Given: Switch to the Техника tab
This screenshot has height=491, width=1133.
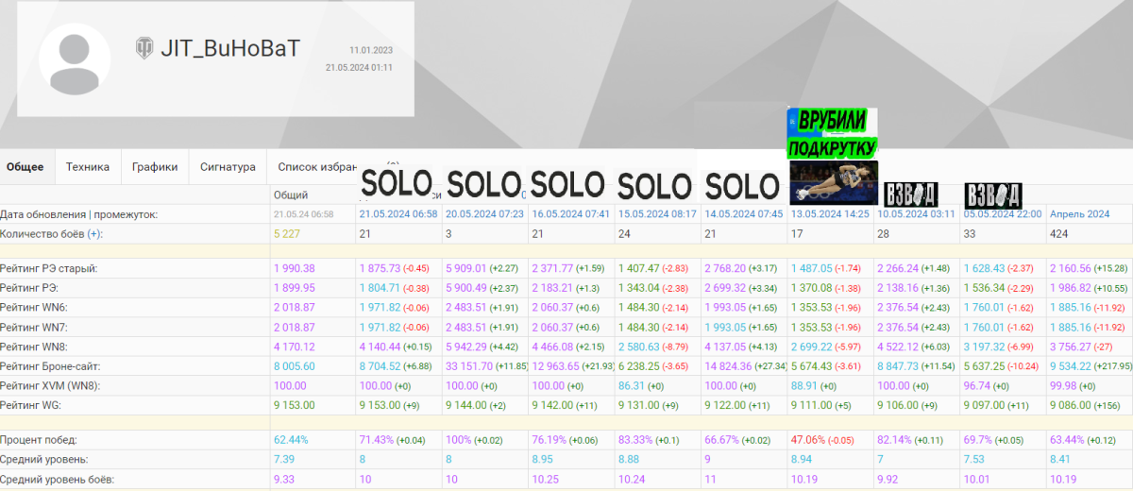Looking at the screenshot, I should [x=88, y=167].
